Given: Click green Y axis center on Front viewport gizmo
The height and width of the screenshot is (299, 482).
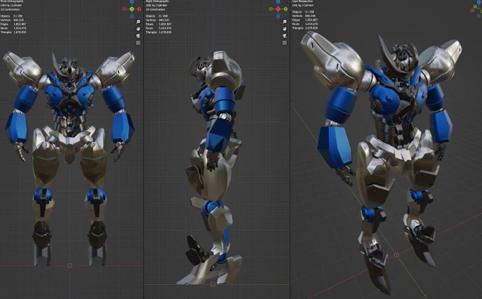Looking at the screenshot, I should pyautogui.click(x=132, y=9).
